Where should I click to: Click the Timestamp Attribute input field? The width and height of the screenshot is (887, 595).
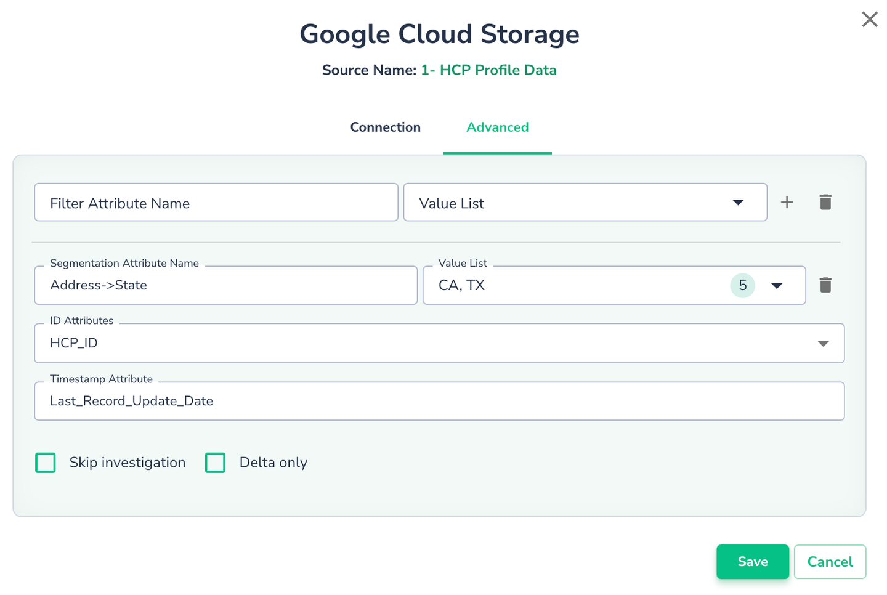point(439,401)
